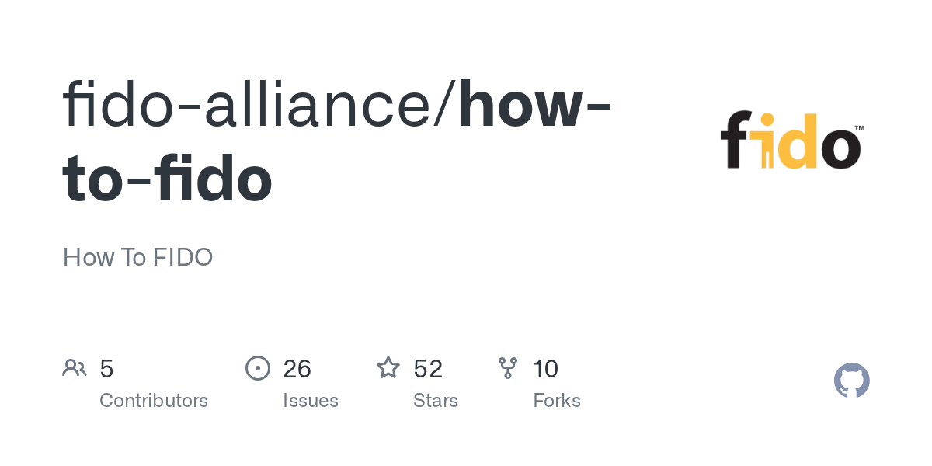
Task: Select the 'Stars' label
Action: [x=436, y=401]
